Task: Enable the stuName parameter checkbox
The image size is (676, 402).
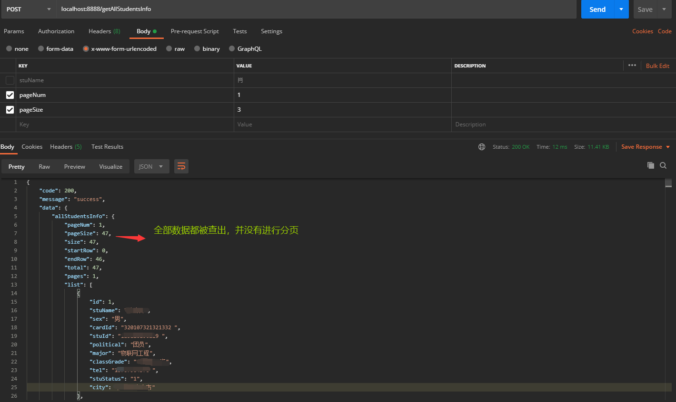Action: coord(10,80)
